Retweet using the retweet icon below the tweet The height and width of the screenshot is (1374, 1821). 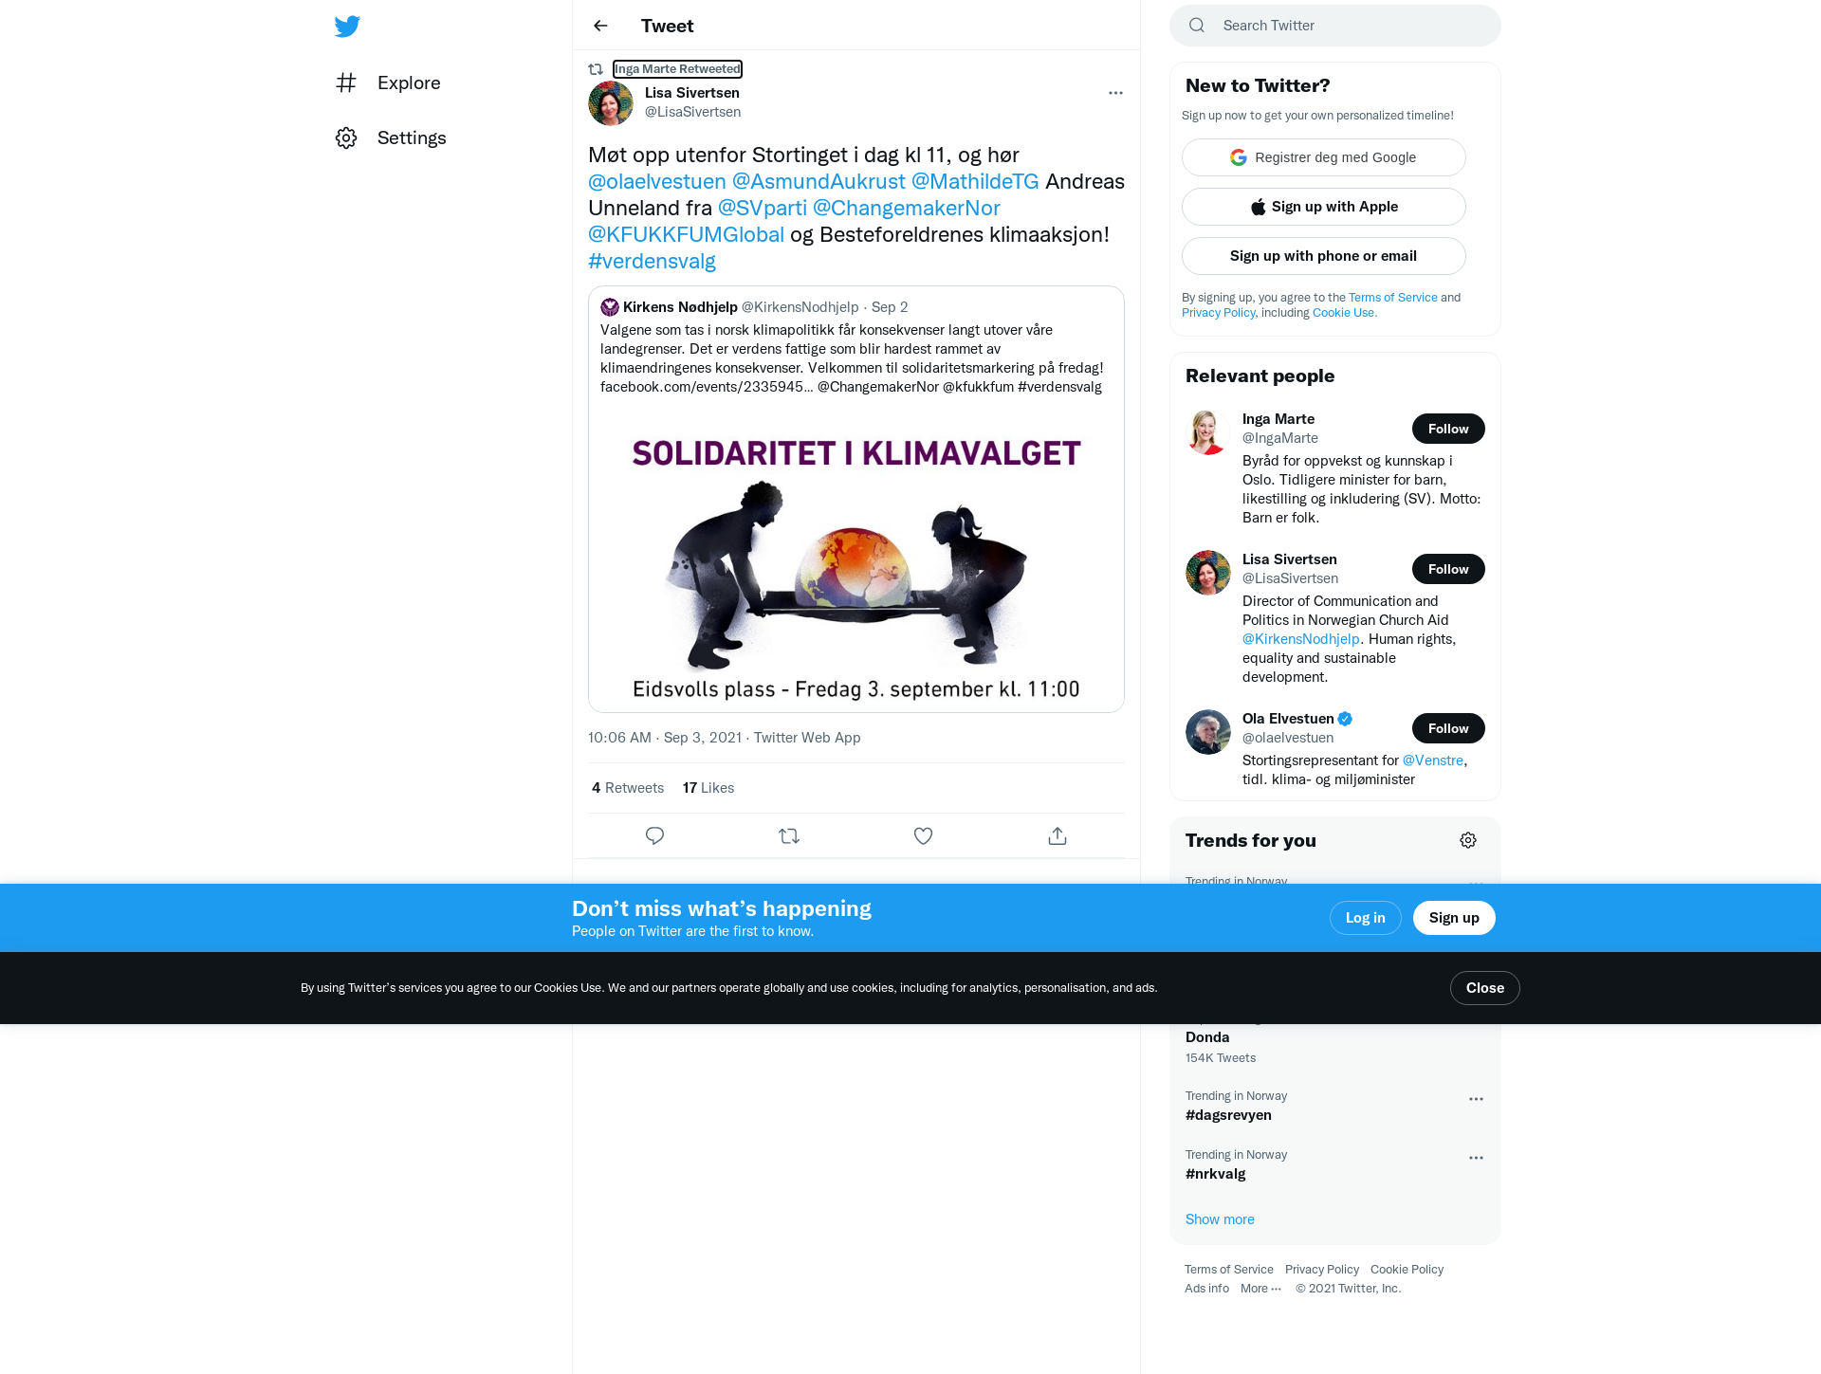[789, 835]
